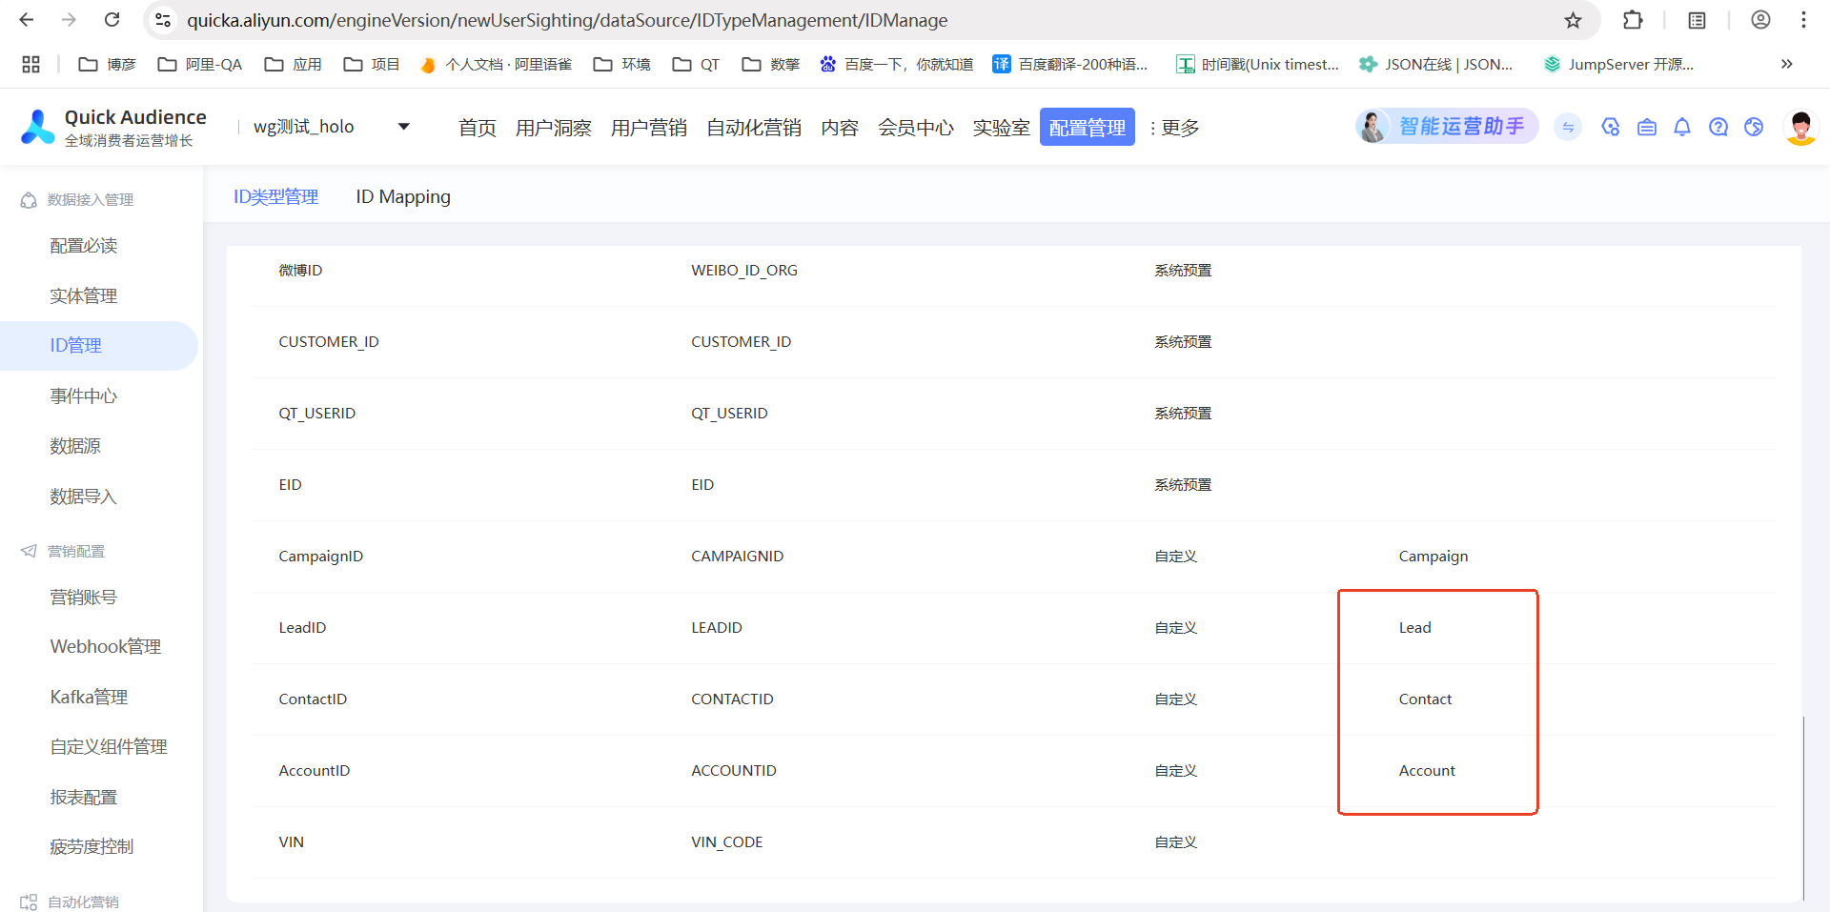Open 实体管理 in sidebar
1830x912 pixels.
click(84, 295)
